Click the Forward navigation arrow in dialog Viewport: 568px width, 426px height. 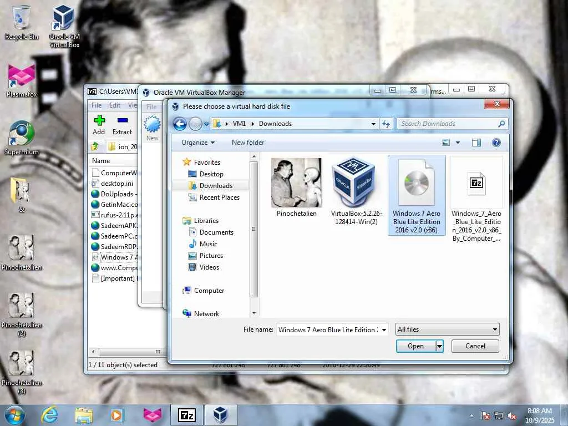(196, 124)
